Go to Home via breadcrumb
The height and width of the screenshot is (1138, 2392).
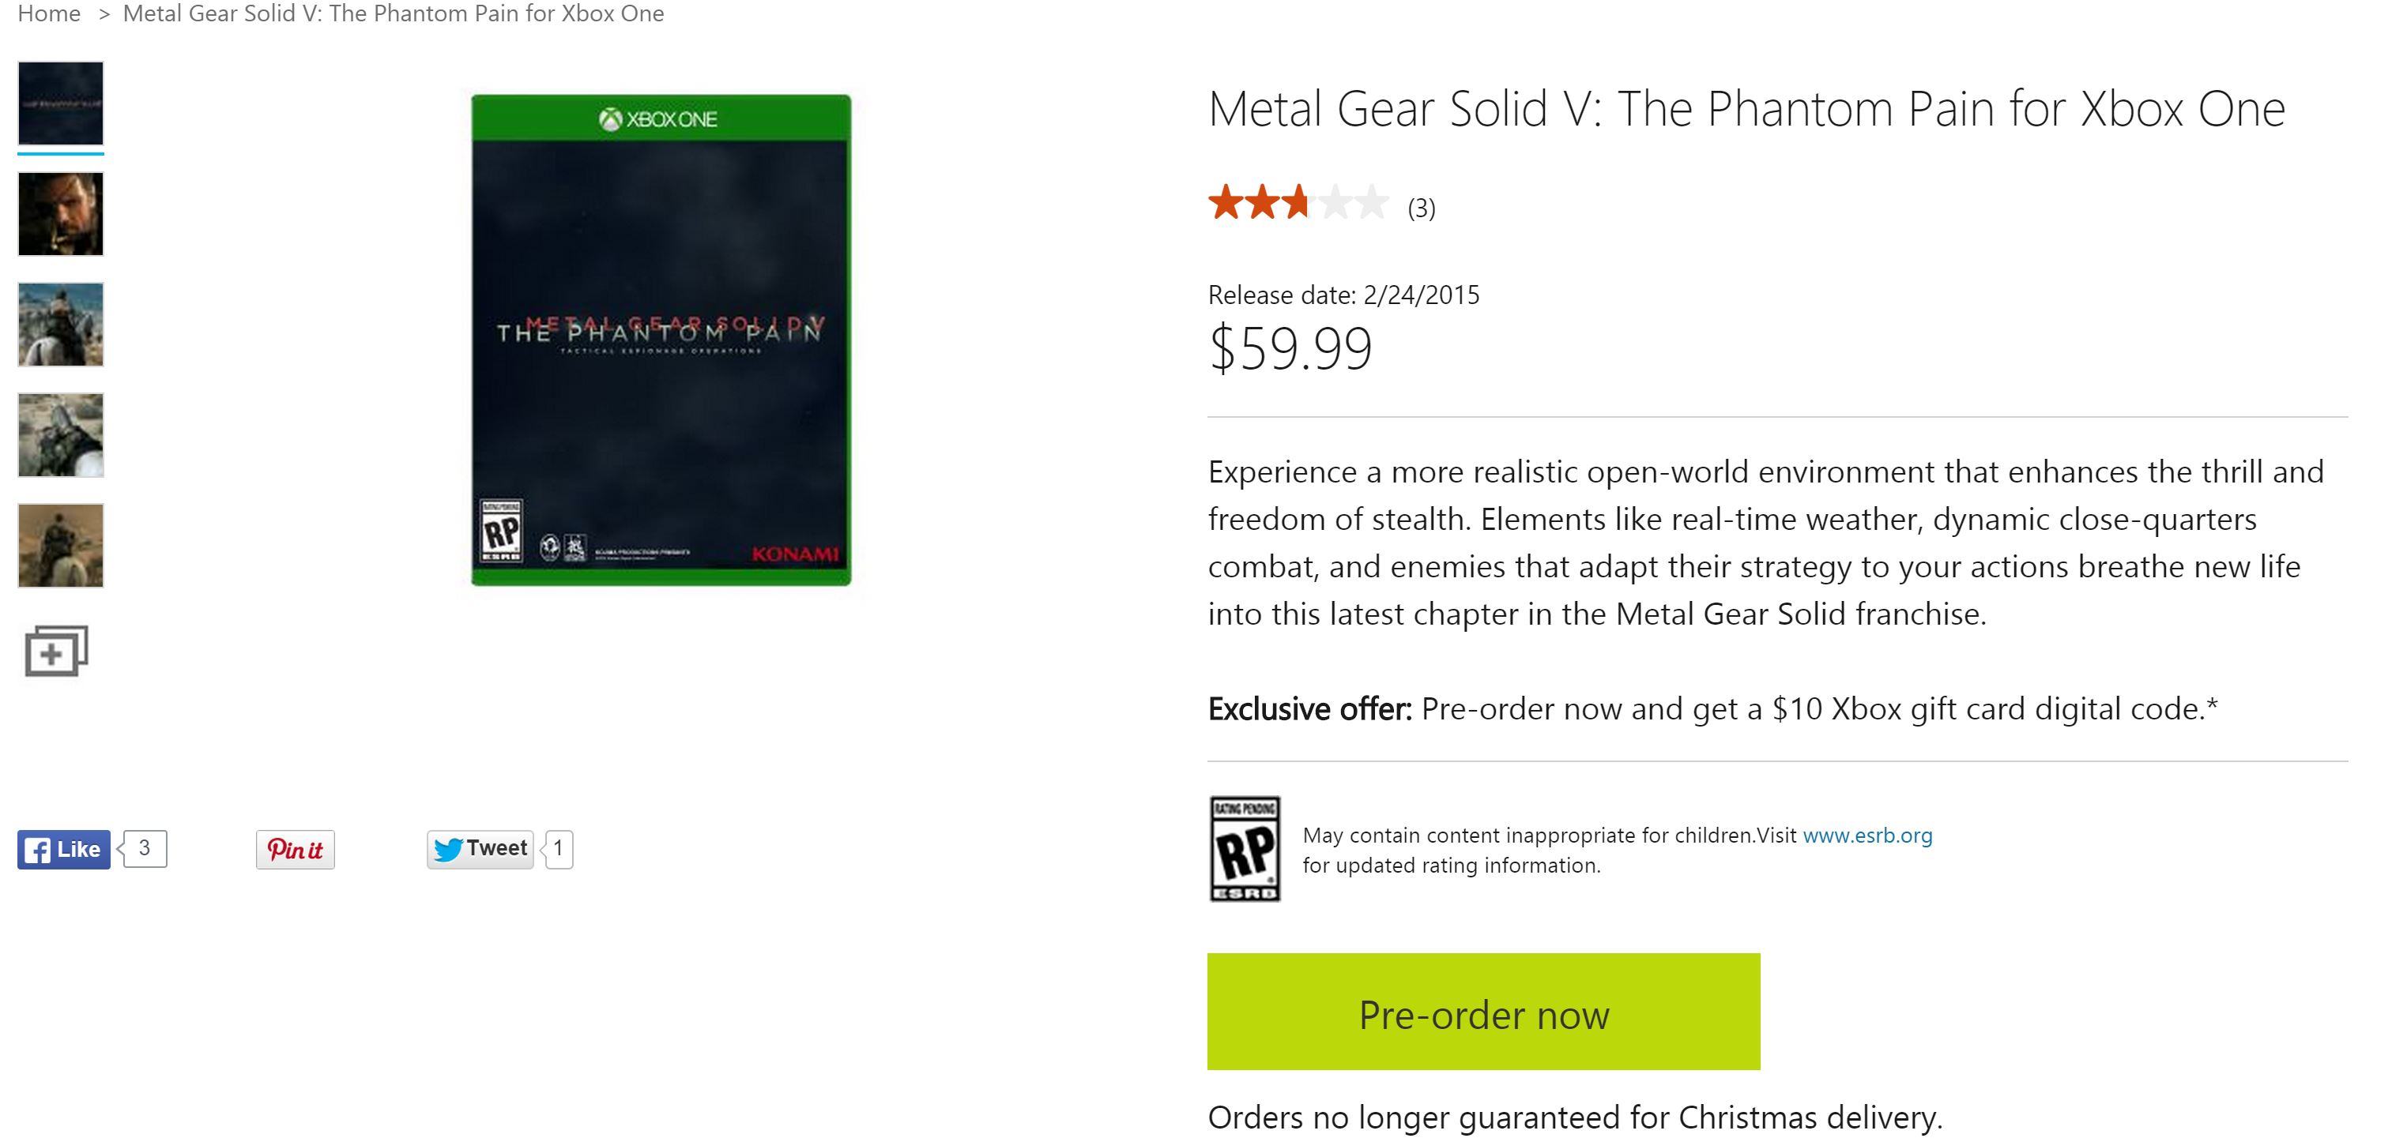pos(49,14)
